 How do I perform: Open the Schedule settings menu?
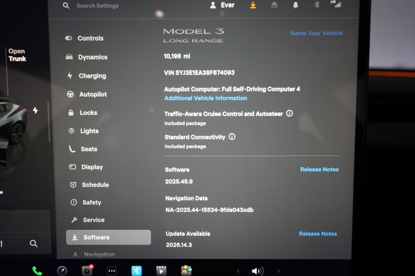click(89, 185)
